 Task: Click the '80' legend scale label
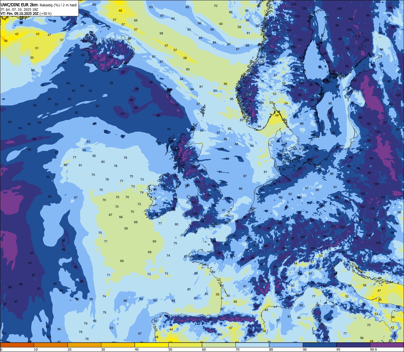[271, 349]
